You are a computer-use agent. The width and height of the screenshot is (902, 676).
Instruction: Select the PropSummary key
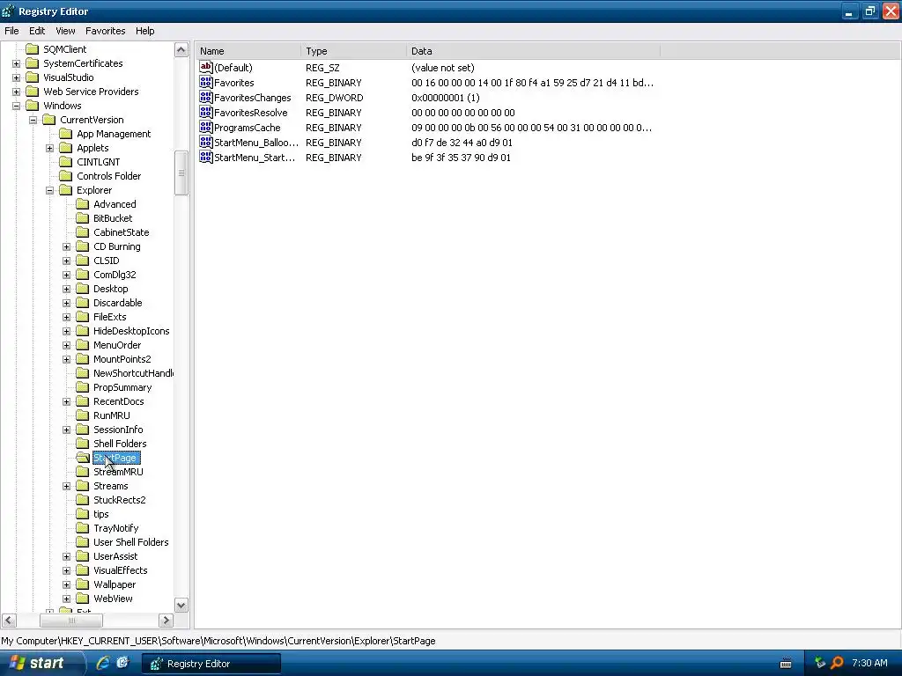(x=122, y=387)
